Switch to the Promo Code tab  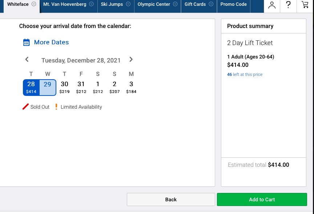coord(233,4)
